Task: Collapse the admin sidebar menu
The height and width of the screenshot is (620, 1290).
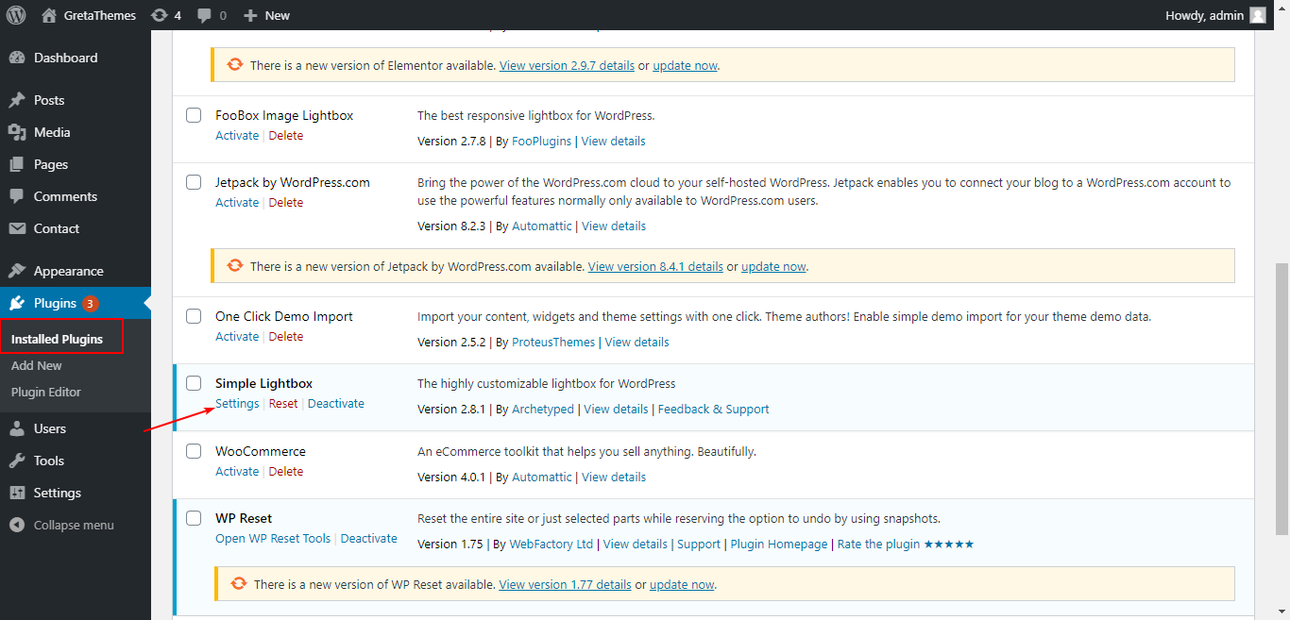Action: tap(66, 525)
